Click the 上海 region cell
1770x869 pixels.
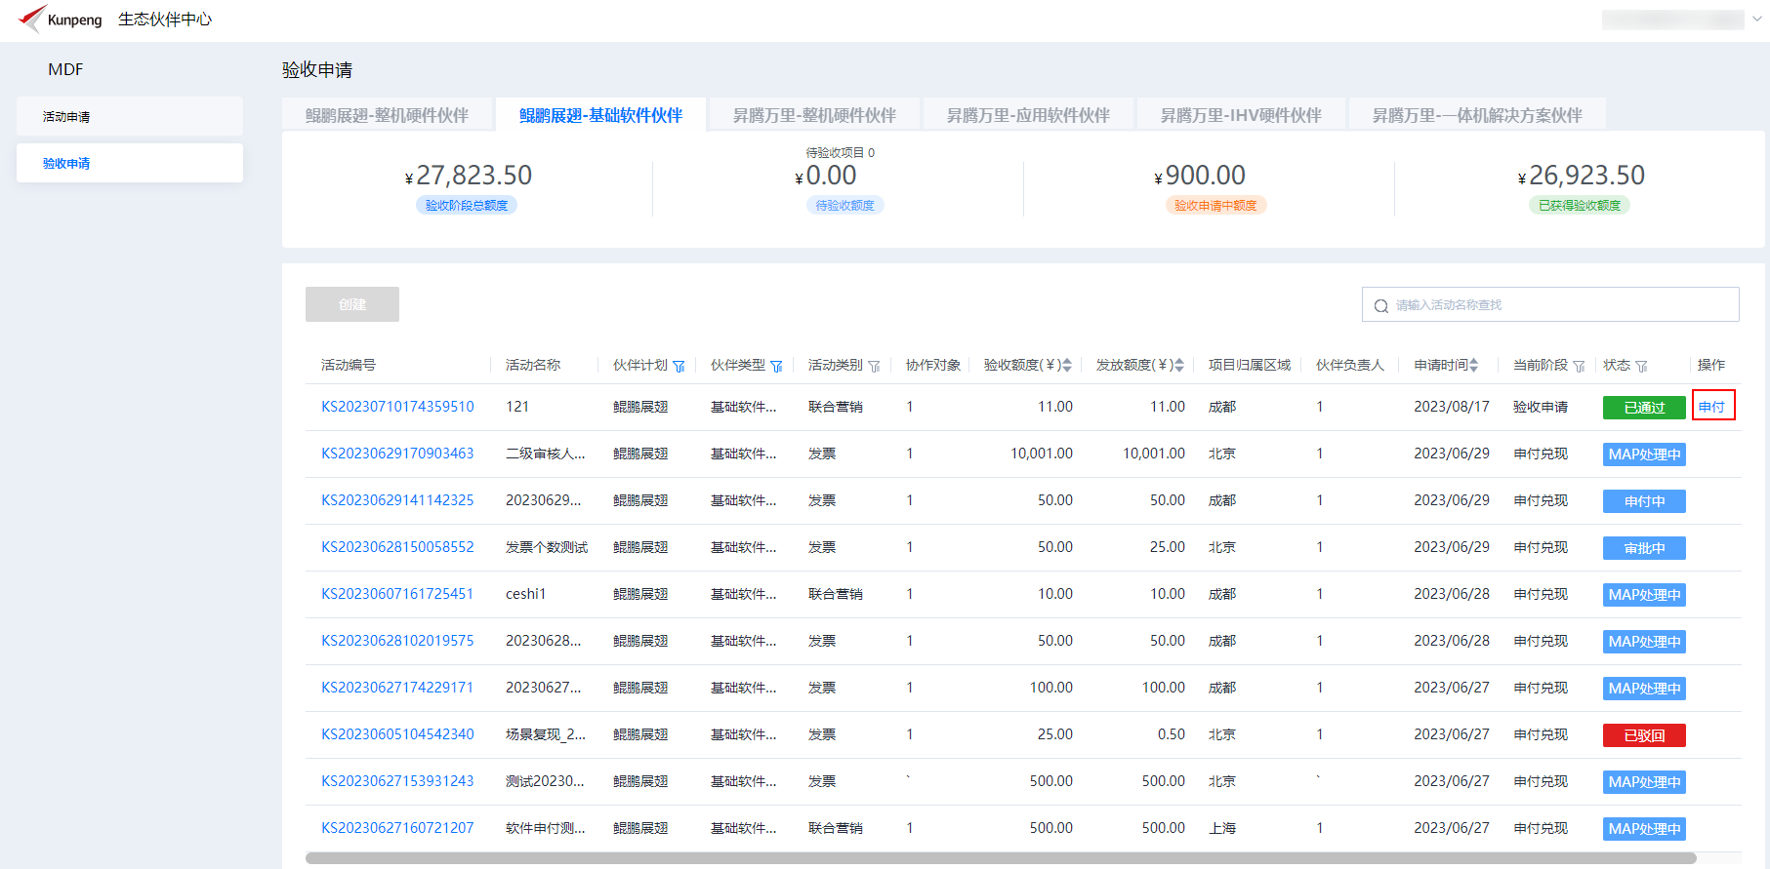coord(1222,828)
